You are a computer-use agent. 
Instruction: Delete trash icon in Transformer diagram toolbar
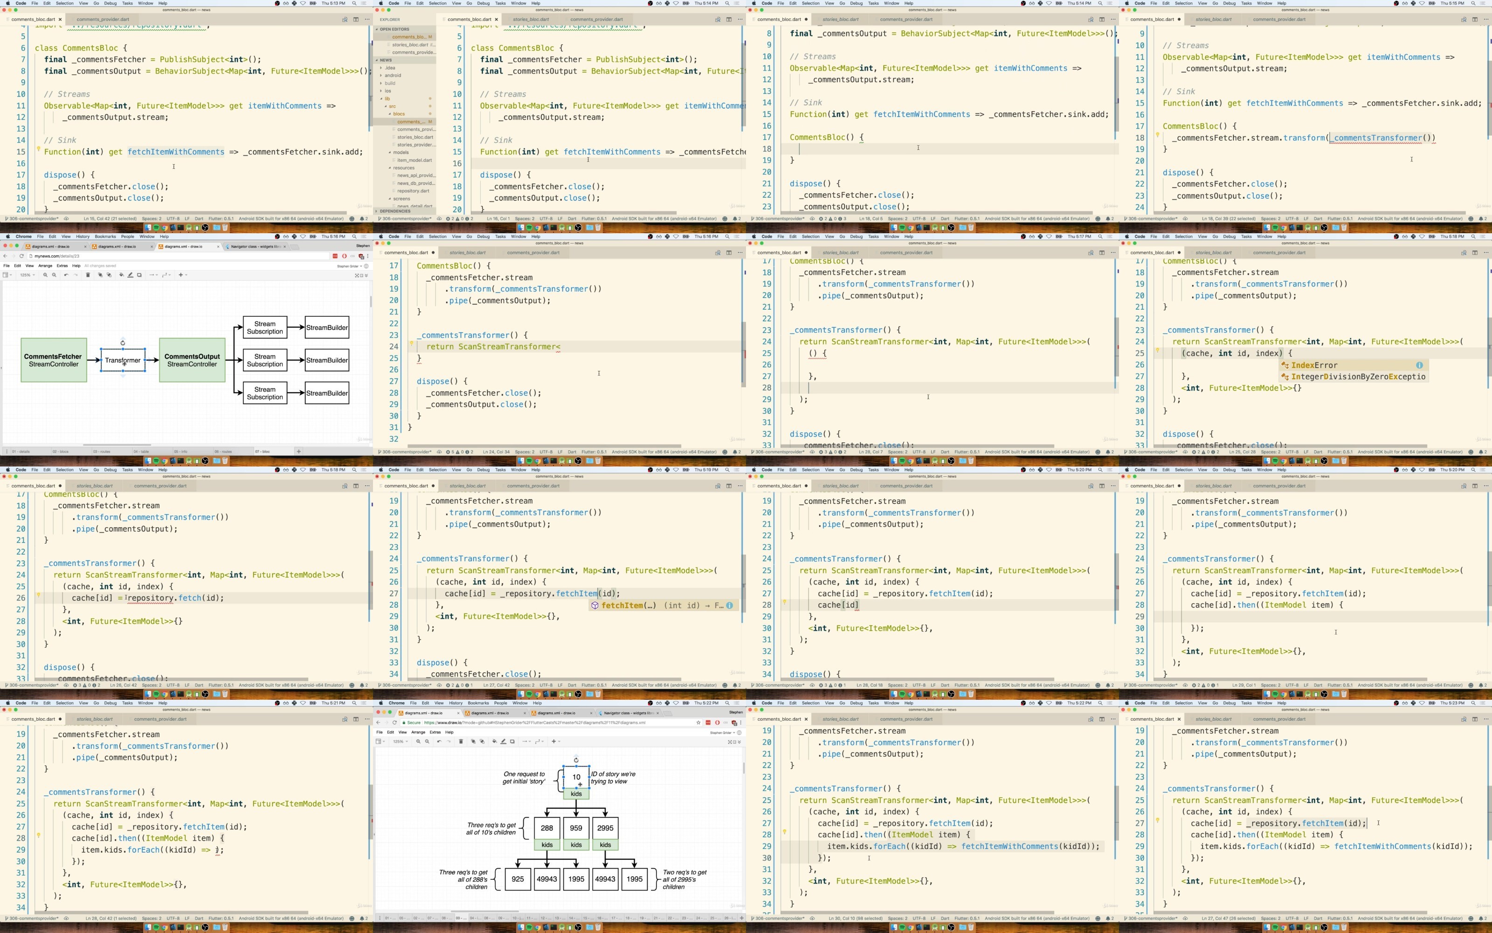pyautogui.click(x=88, y=275)
